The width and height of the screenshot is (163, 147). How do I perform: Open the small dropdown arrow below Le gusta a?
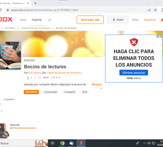[x=2, y=111]
